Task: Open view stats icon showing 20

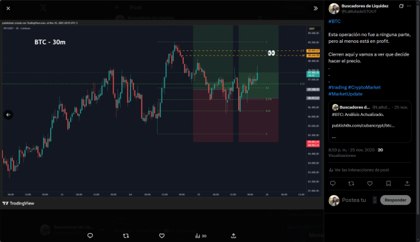Action: (x=201, y=236)
